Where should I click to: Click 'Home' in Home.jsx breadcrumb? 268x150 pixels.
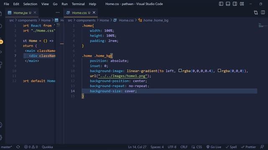click(46, 20)
